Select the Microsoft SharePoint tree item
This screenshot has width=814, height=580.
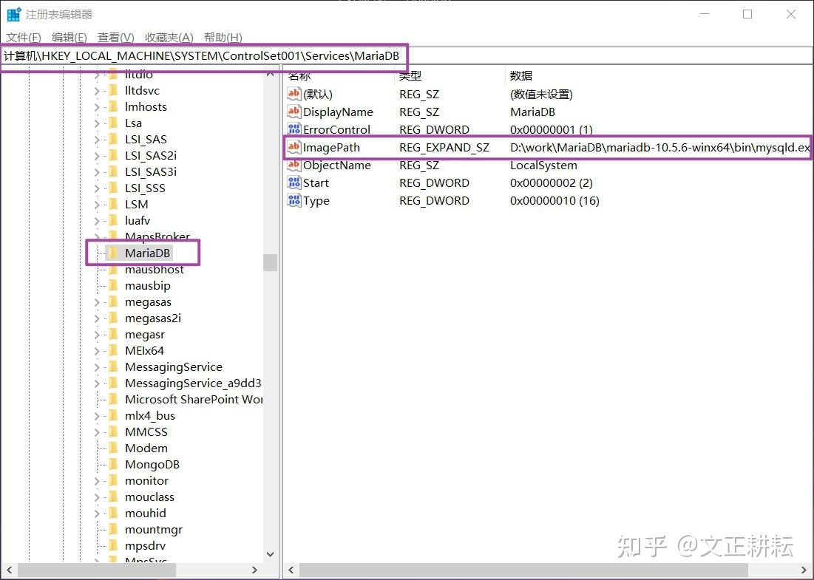pyautogui.click(x=194, y=399)
